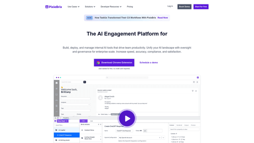Click the PixieBrix logo
The image size is (254, 143).
point(54,7)
